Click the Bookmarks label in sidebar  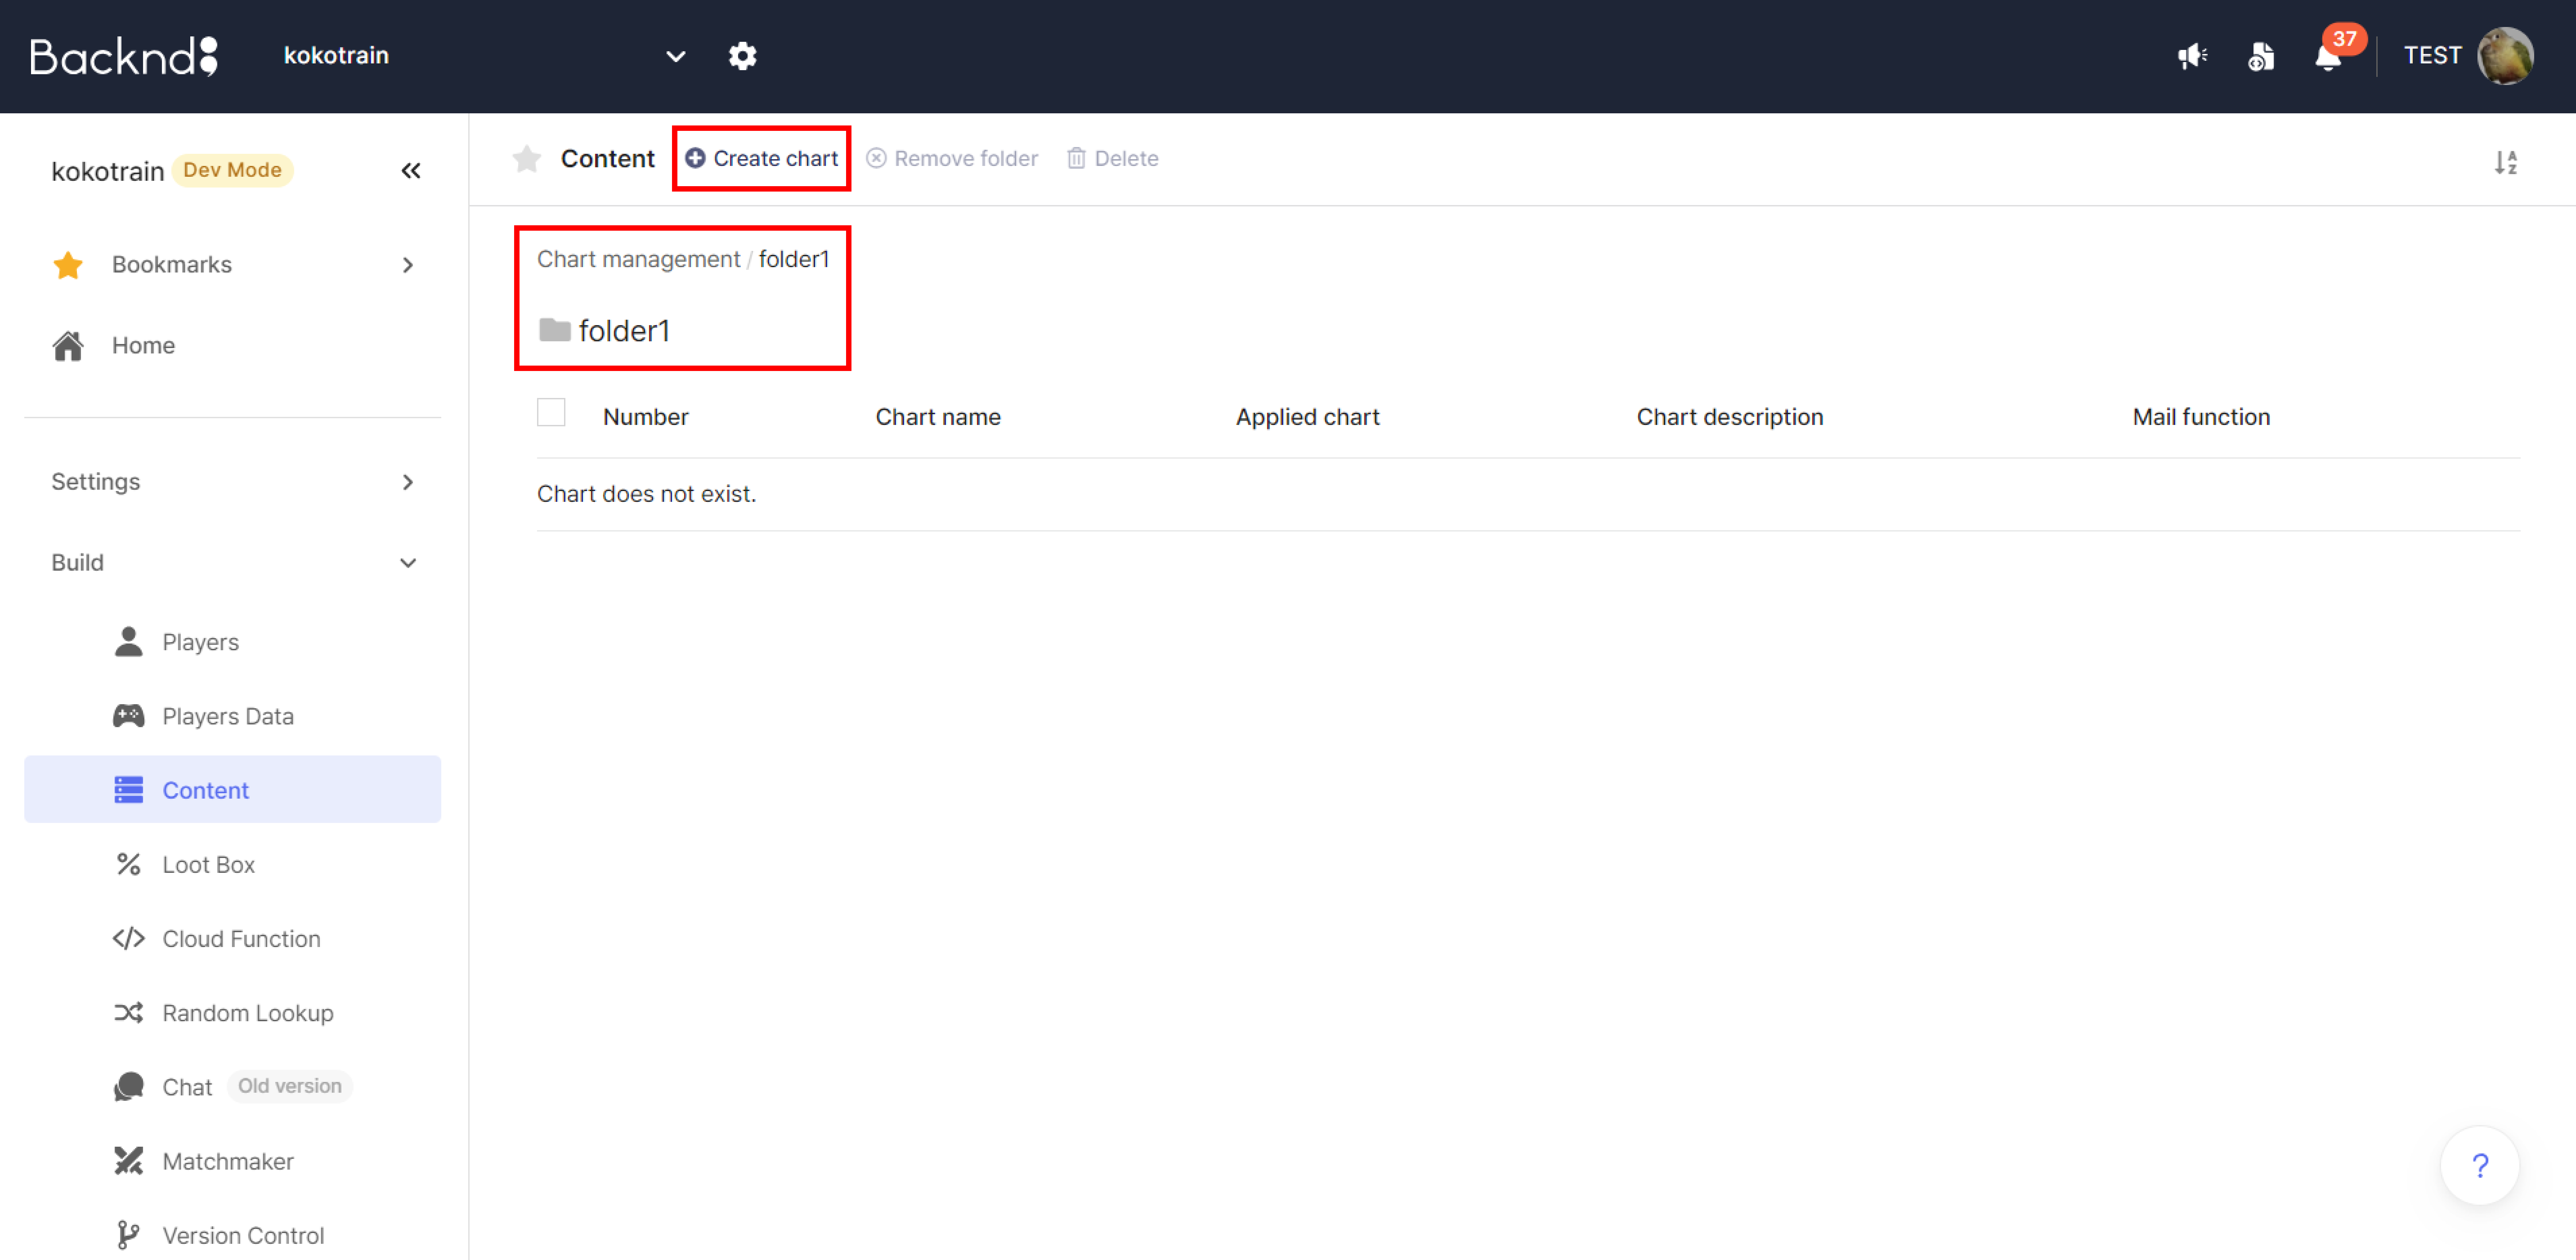pos(172,265)
